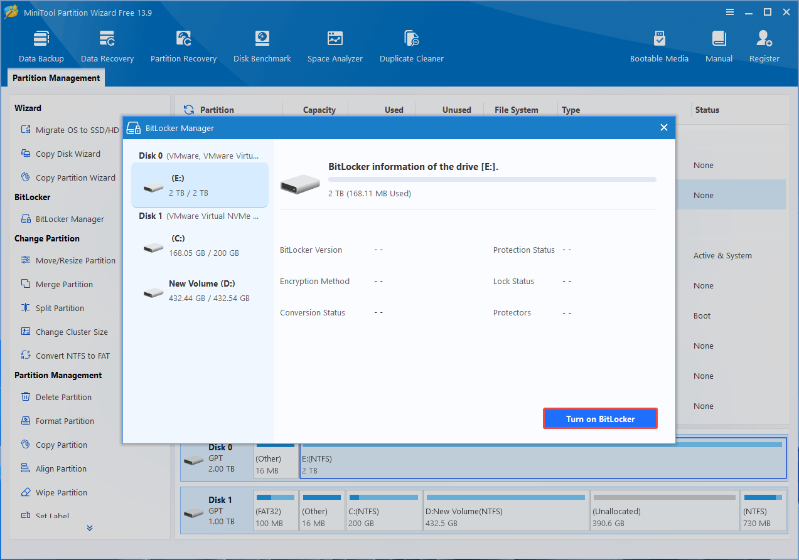Screen dimensions: 799x560
Task: Sort by Capacity column header
Action: (319, 110)
